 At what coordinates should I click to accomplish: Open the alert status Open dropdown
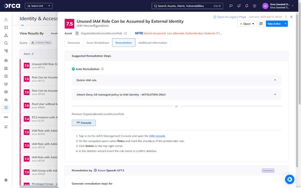247,24
